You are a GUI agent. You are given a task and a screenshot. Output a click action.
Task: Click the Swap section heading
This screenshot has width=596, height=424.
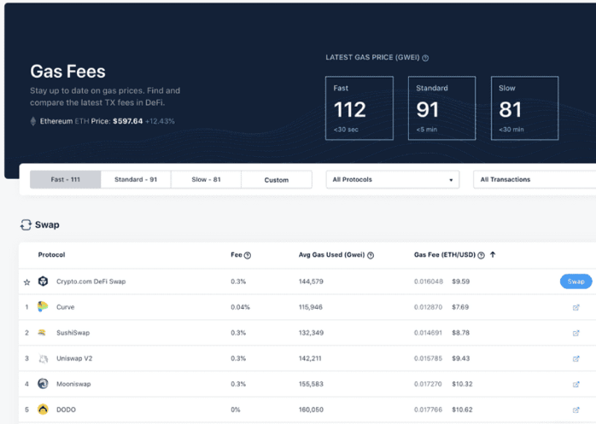click(47, 225)
